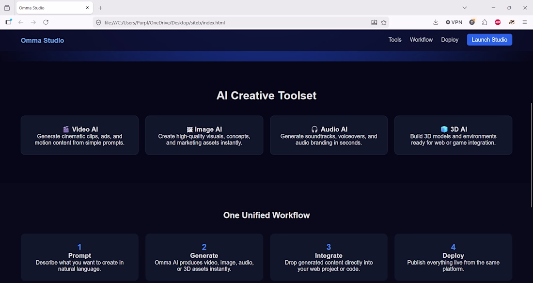Viewport: 533px width, 283px height.
Task: Restore down the browser window
Action: coord(509,8)
